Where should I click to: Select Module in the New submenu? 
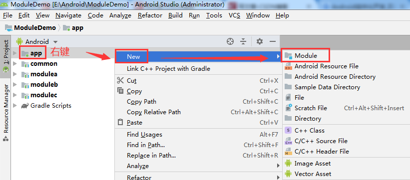pyautogui.click(x=346, y=56)
